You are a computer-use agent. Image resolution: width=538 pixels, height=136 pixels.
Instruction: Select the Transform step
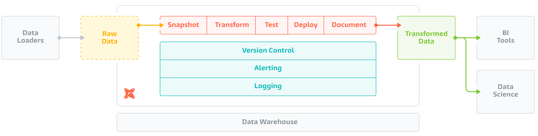coord(231,25)
